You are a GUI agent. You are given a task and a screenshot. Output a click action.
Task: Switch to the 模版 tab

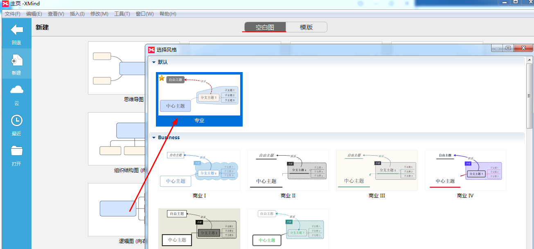[306, 27]
